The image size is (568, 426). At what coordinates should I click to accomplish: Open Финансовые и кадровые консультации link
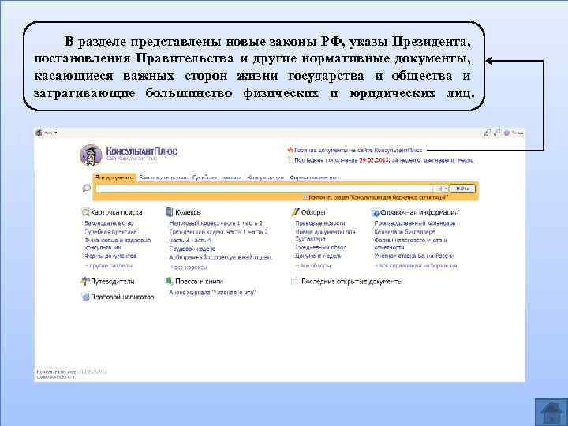click(118, 244)
